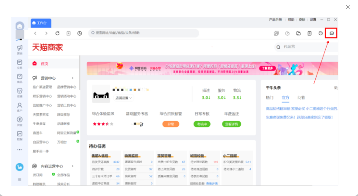Click the multi-window icon in the toolbar
This screenshot has height=196, width=358.
[276, 33]
